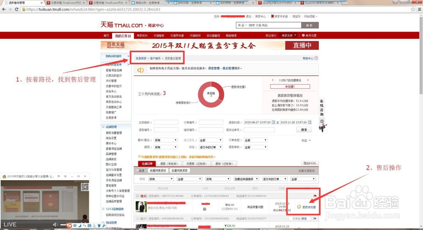Screen dimensions: 423x230
Task: Open the 退款待处理 link
Action: (309, 207)
